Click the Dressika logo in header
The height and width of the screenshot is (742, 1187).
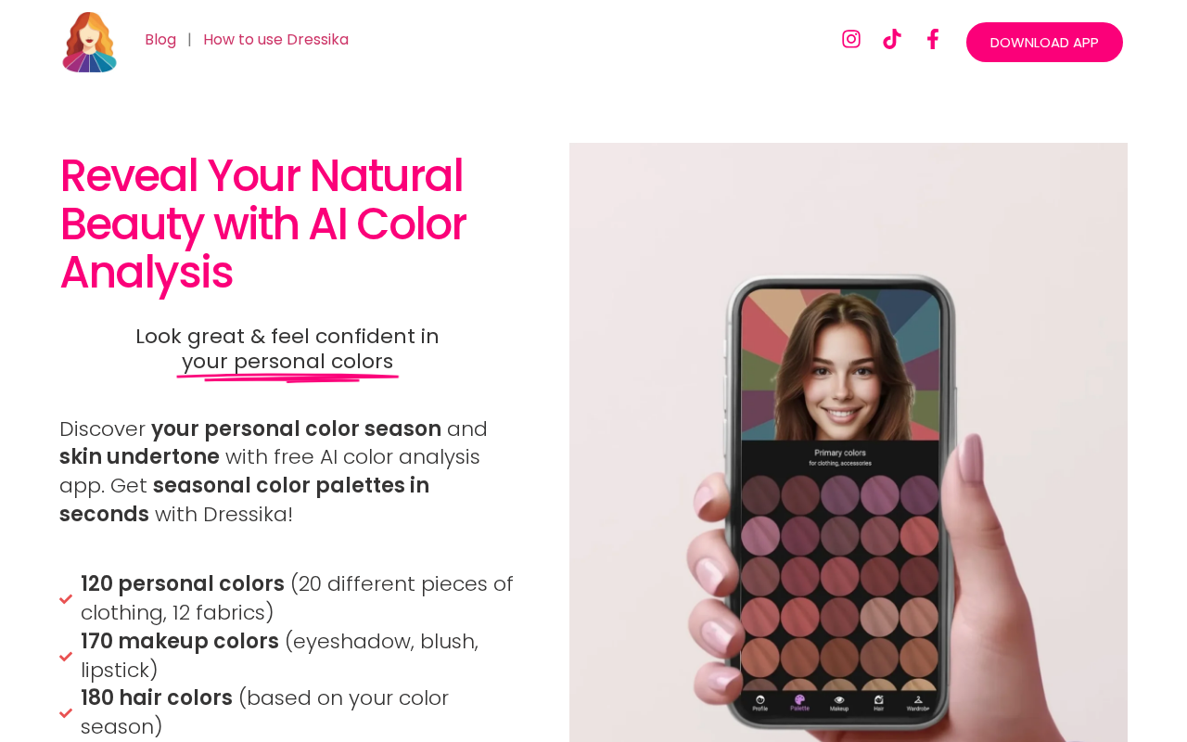(x=90, y=42)
